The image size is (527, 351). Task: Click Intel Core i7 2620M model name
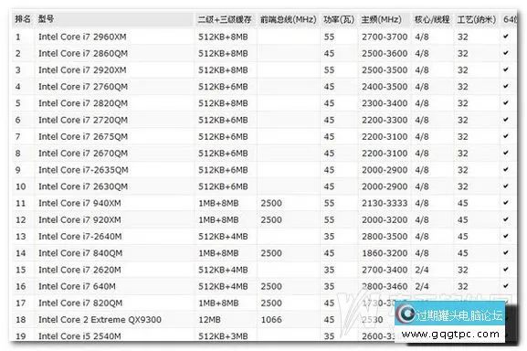click(x=79, y=270)
